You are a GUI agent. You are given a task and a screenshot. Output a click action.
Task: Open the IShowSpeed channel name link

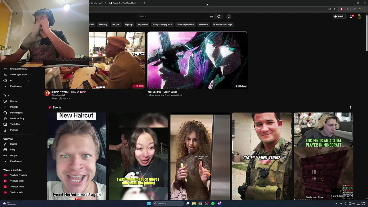57,95
